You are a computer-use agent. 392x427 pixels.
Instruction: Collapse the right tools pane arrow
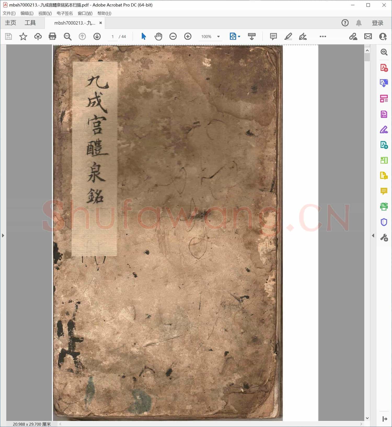373,235
